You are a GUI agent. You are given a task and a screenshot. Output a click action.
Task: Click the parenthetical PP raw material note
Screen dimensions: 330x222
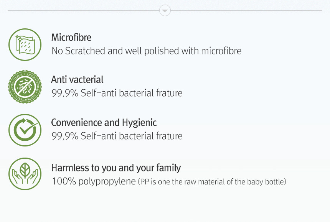tap(212, 182)
